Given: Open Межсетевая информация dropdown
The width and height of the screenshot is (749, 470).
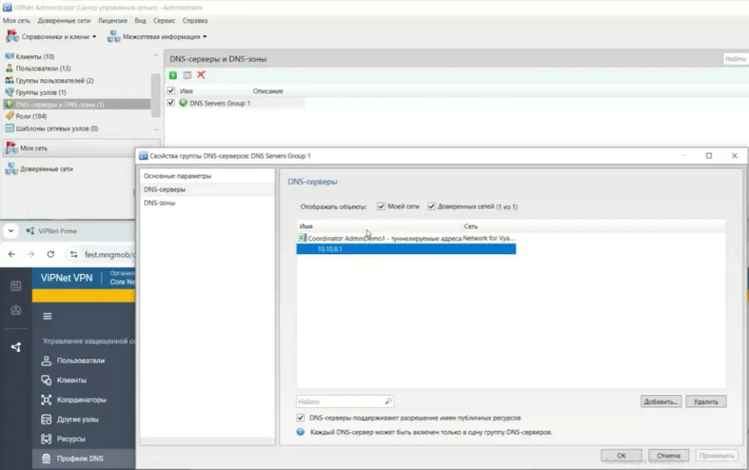Looking at the screenshot, I should coord(157,37).
